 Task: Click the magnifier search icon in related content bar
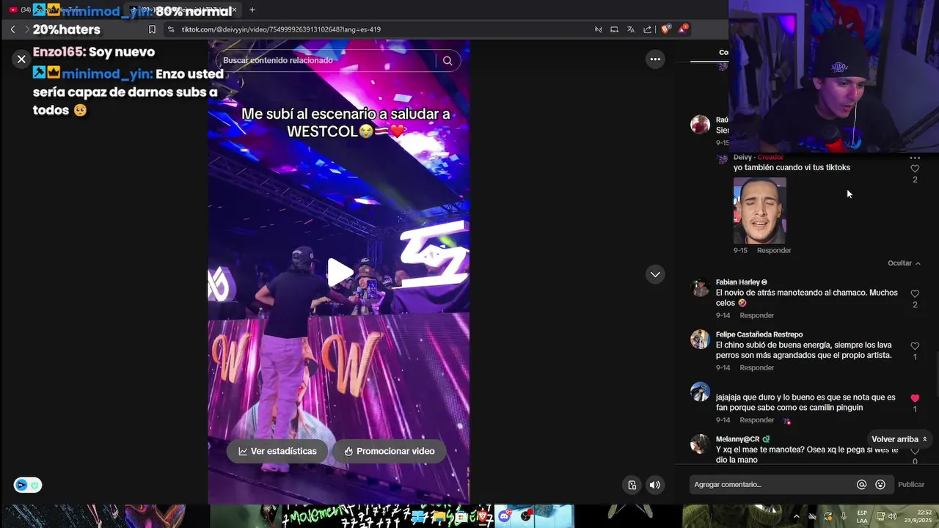click(x=447, y=60)
